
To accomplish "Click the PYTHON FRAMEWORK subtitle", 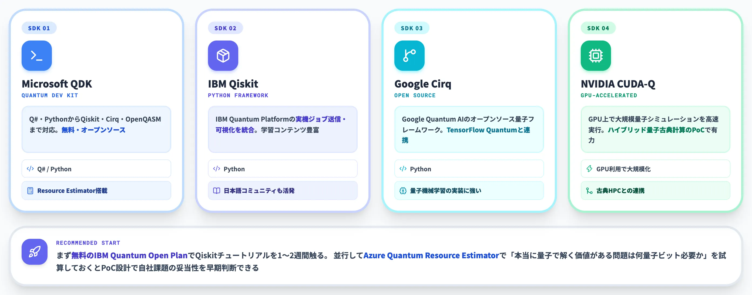I will [238, 96].
